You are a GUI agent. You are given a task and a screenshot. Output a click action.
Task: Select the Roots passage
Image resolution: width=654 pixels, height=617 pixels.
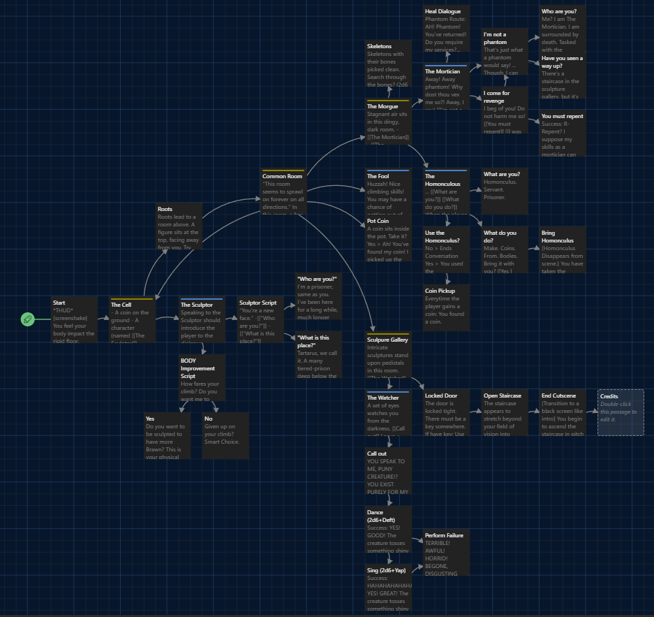[179, 226]
